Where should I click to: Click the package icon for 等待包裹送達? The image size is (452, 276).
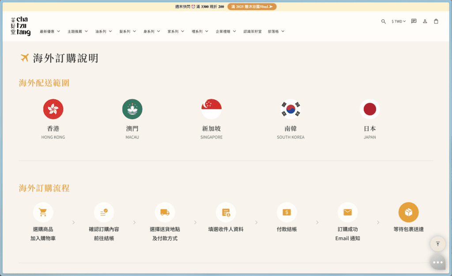click(408, 212)
